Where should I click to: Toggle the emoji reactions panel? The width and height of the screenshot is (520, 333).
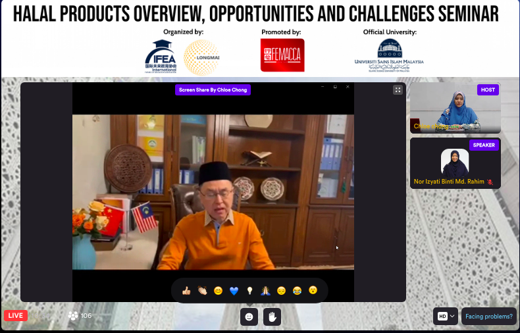click(x=249, y=317)
